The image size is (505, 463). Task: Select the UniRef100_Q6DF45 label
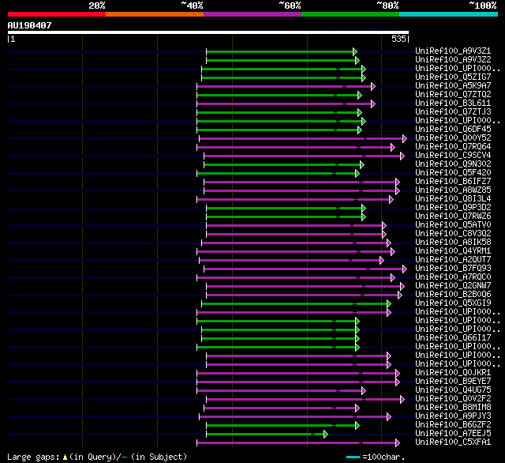pos(453,130)
